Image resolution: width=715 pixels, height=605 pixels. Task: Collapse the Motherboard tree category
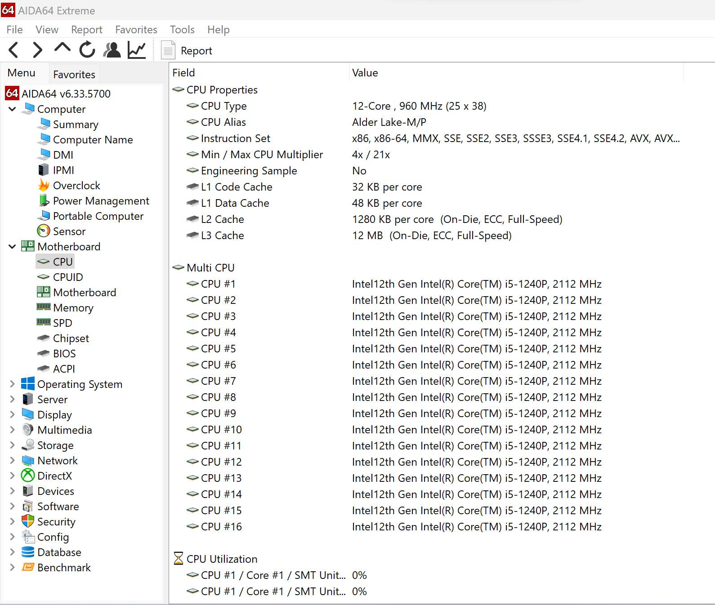pos(12,246)
